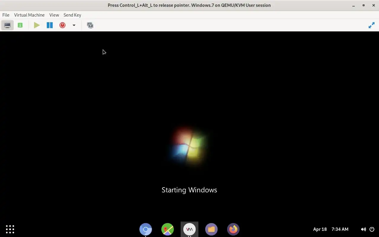Launch Firefox from the dock
The width and height of the screenshot is (379, 237).
pos(233,229)
